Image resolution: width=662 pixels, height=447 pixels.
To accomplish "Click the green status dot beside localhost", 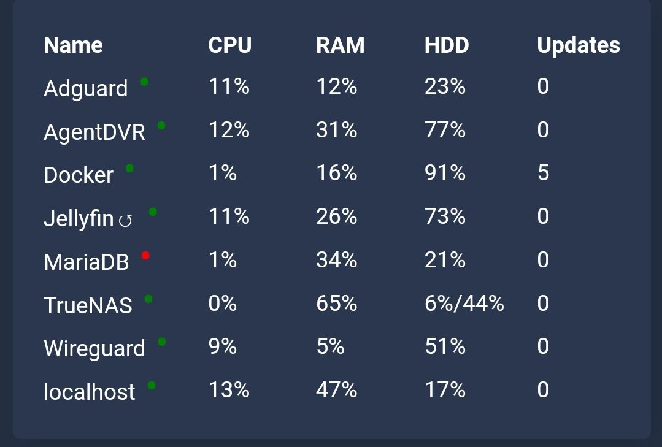I will pyautogui.click(x=152, y=385).
